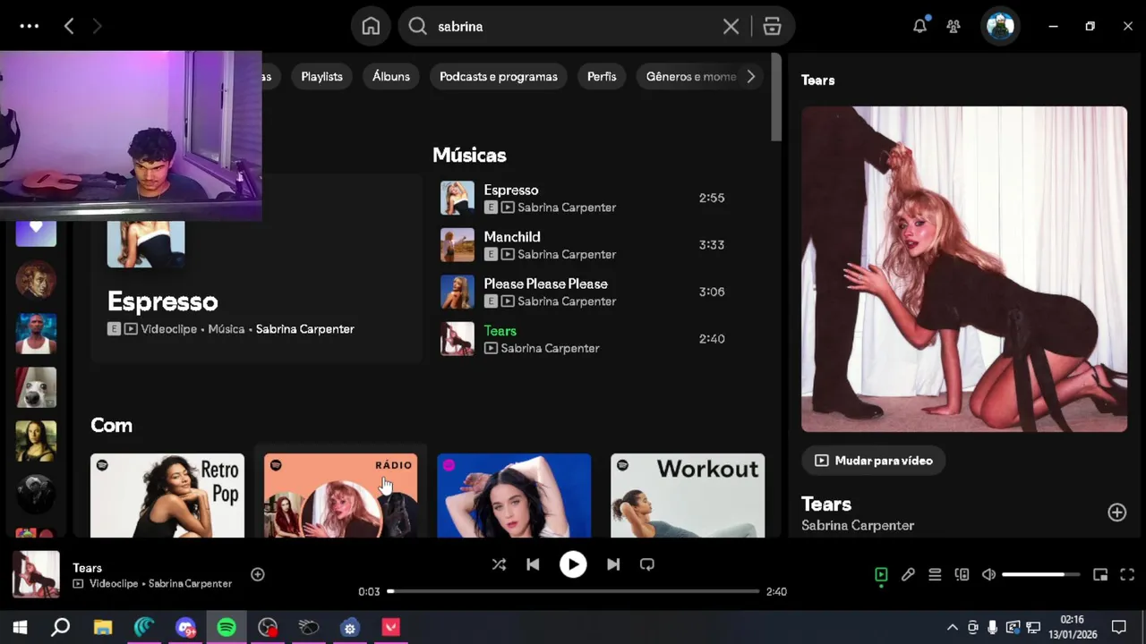1146x644 pixels.
Task: Skip to the previous track
Action: point(533,564)
